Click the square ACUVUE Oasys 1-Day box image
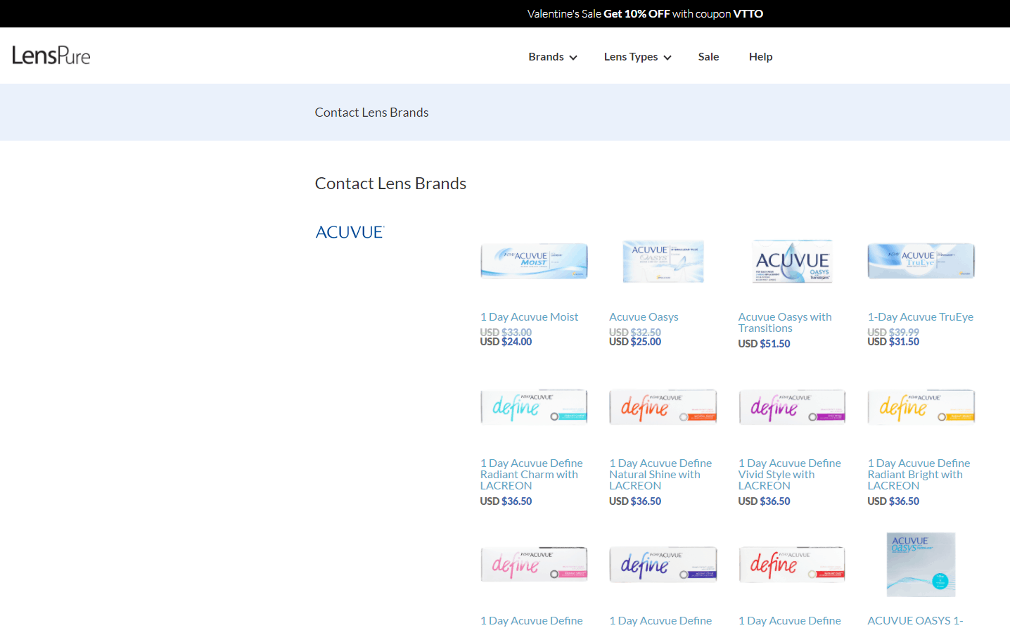 [921, 565]
